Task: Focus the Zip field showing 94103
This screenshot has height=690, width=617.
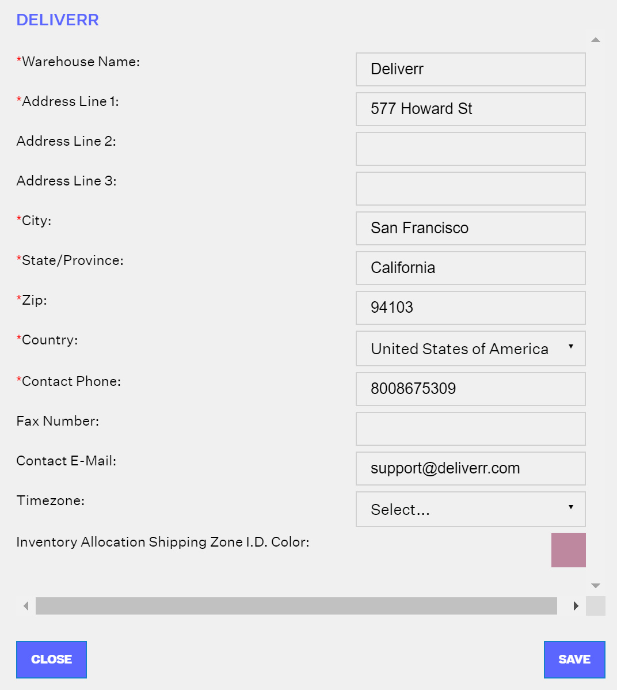Action: click(471, 308)
